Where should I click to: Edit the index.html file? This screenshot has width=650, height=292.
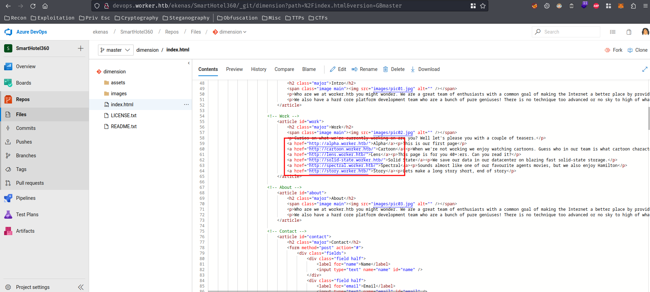(338, 69)
